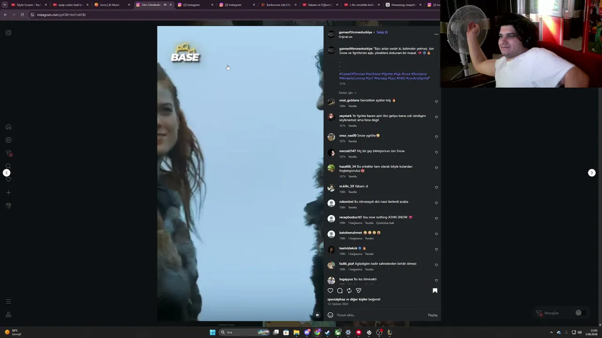The width and height of the screenshot is (602, 338).
Task: Open the taskbar clock and date
Action: point(591,332)
